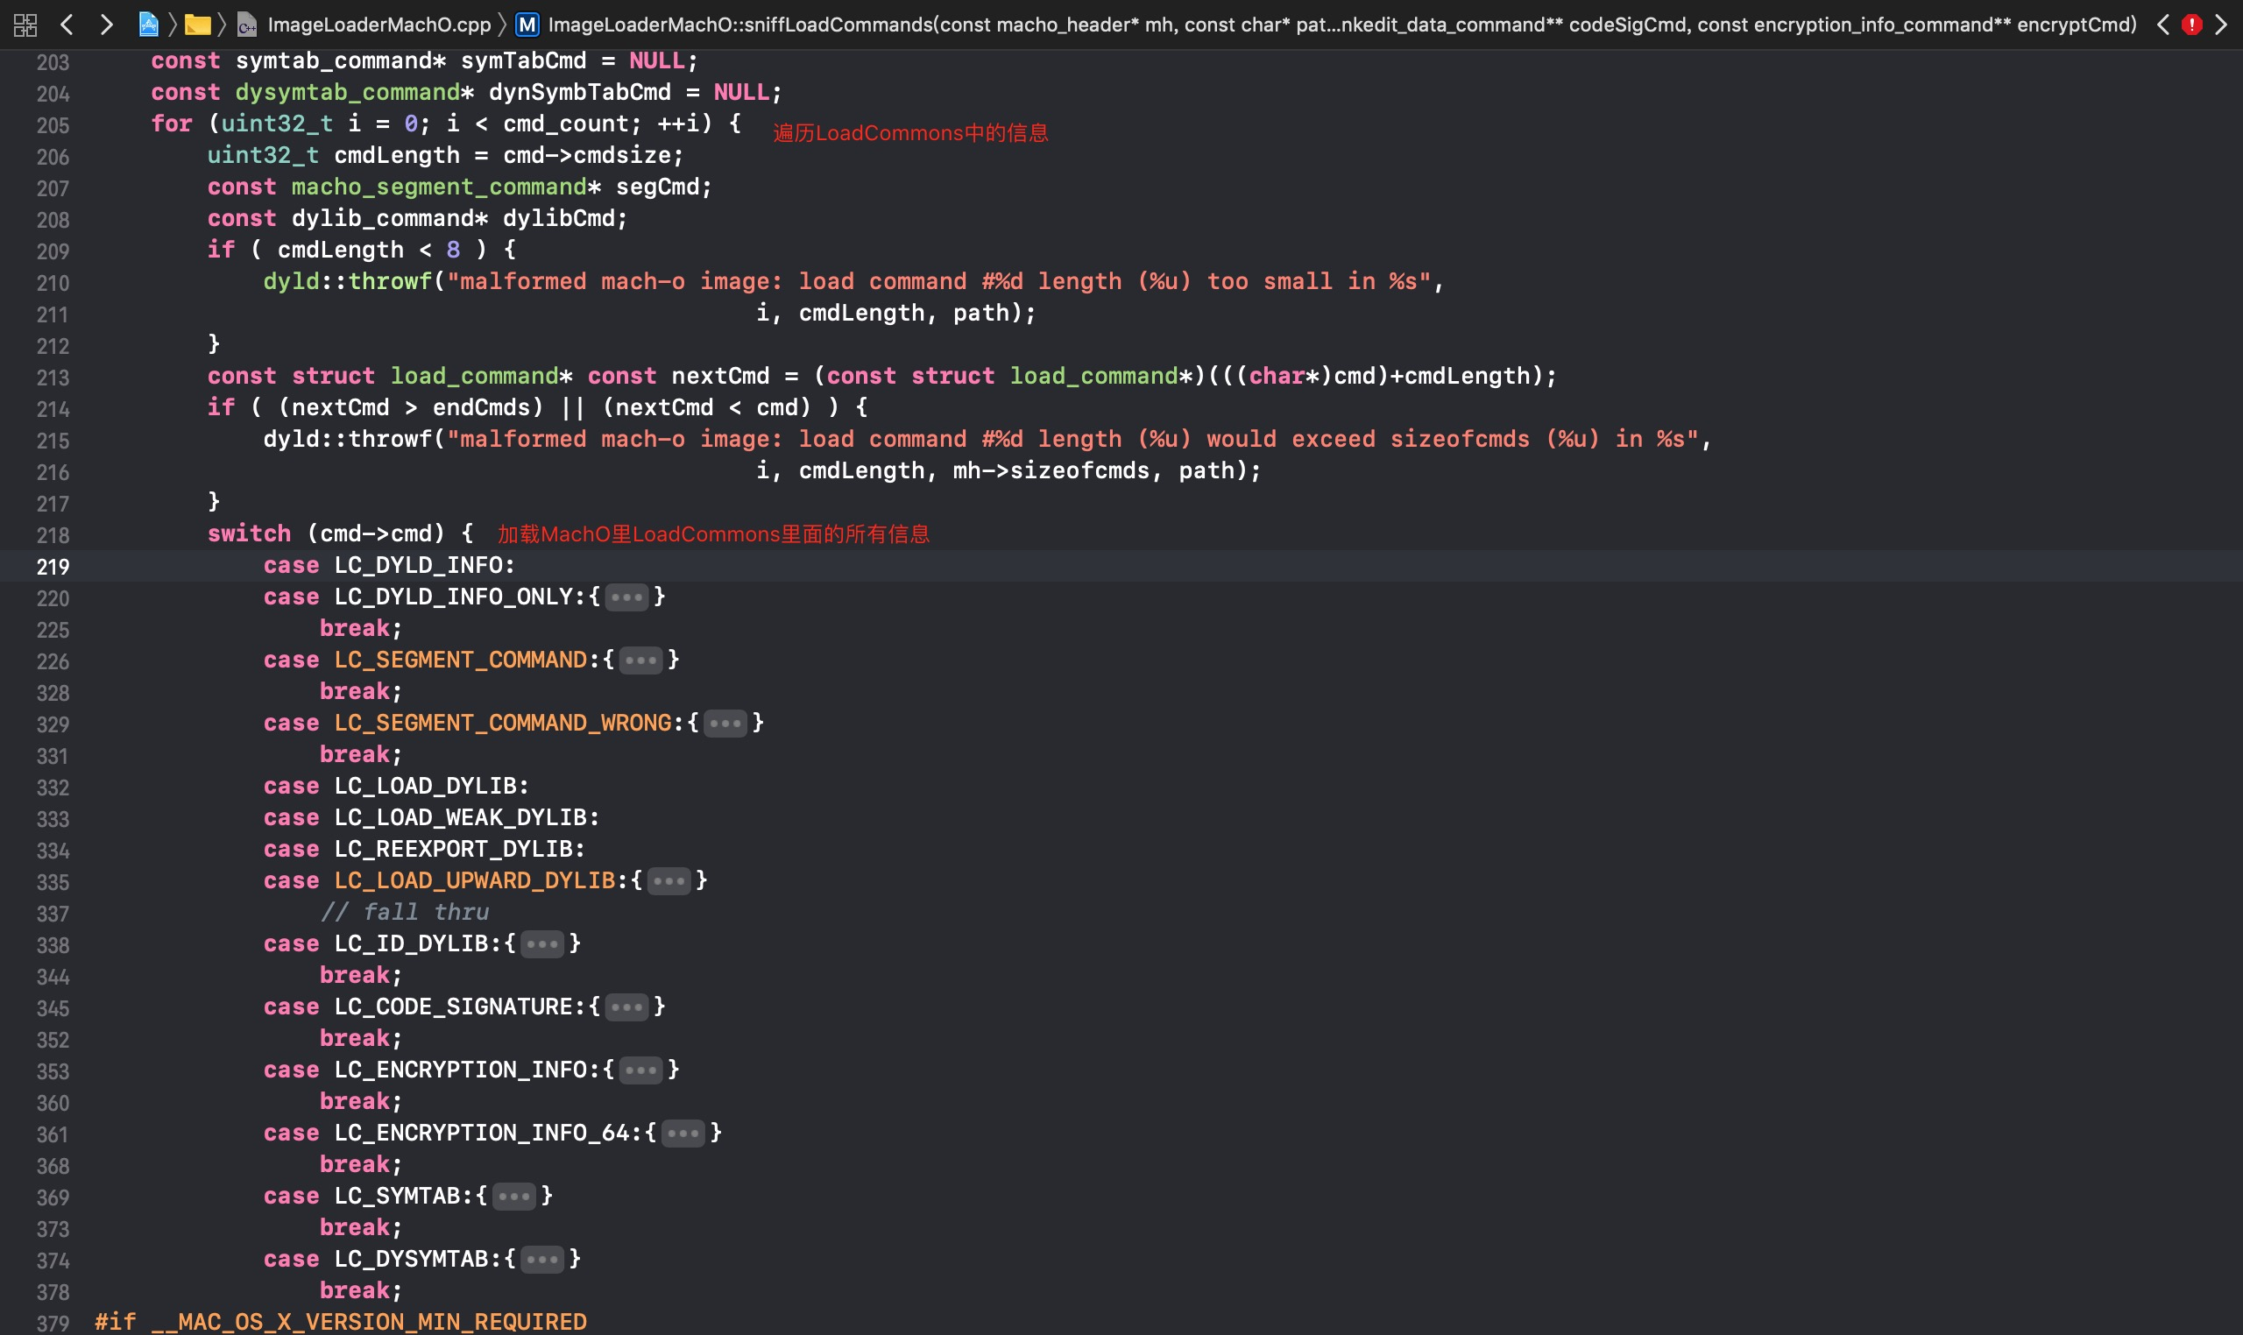The image size is (2243, 1335).
Task: Expand folded LC_ENCRYPTION_INFO_64 code block
Action: coord(683,1133)
